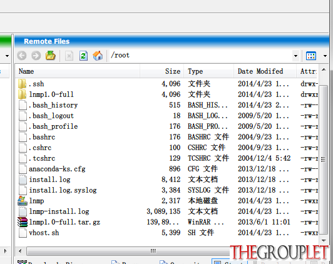Select the .bash_history file icon
The width and height of the screenshot is (333, 264).
point(23,105)
